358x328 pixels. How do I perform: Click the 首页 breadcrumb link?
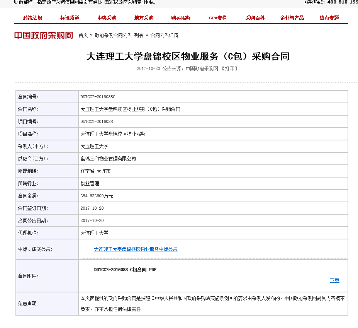pyautogui.click(x=83, y=35)
